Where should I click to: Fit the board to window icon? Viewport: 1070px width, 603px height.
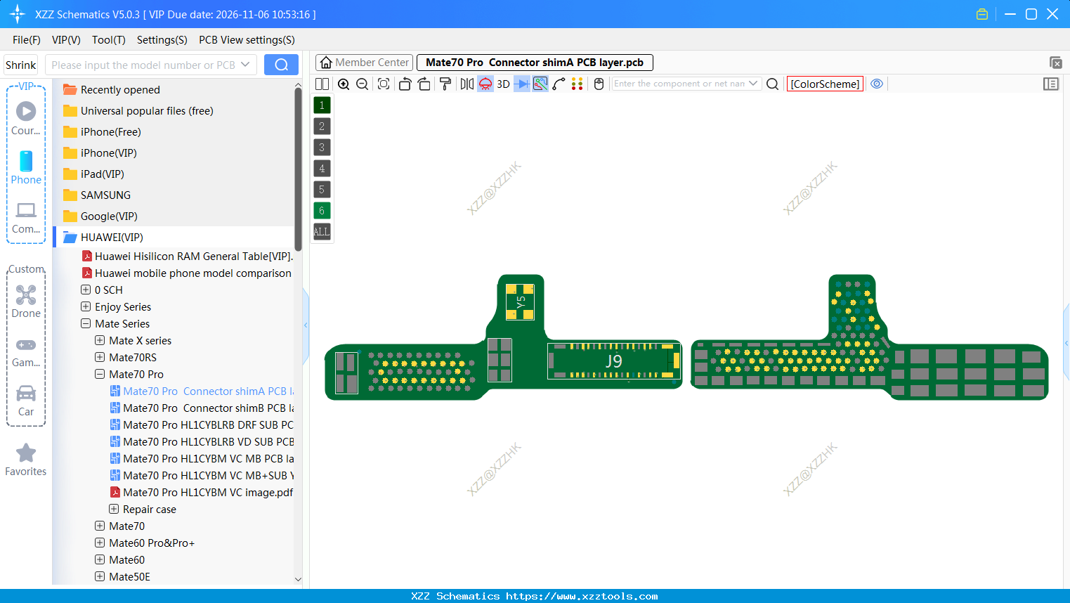[384, 84]
